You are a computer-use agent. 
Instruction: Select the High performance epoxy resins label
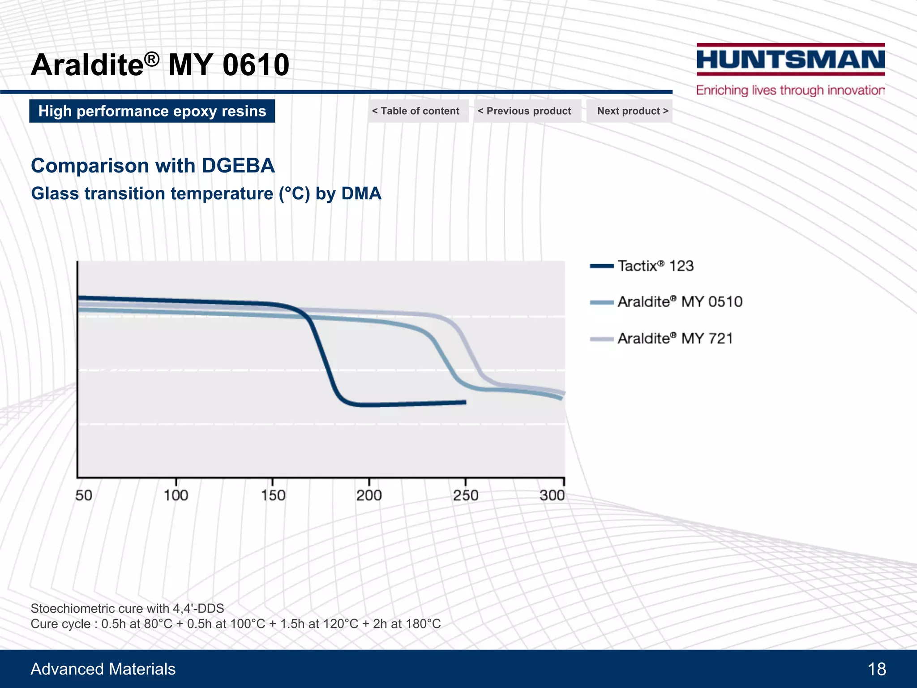tap(152, 111)
